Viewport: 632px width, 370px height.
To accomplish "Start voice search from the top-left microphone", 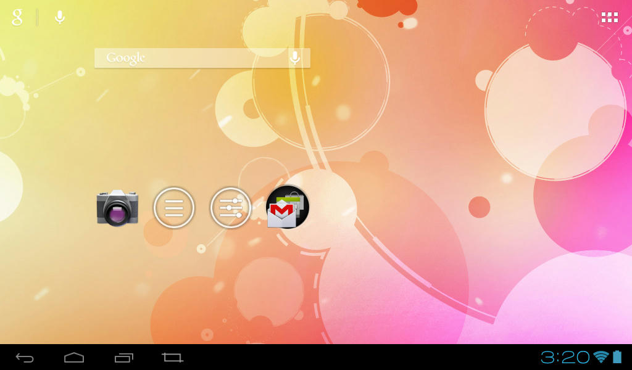I will [60, 17].
